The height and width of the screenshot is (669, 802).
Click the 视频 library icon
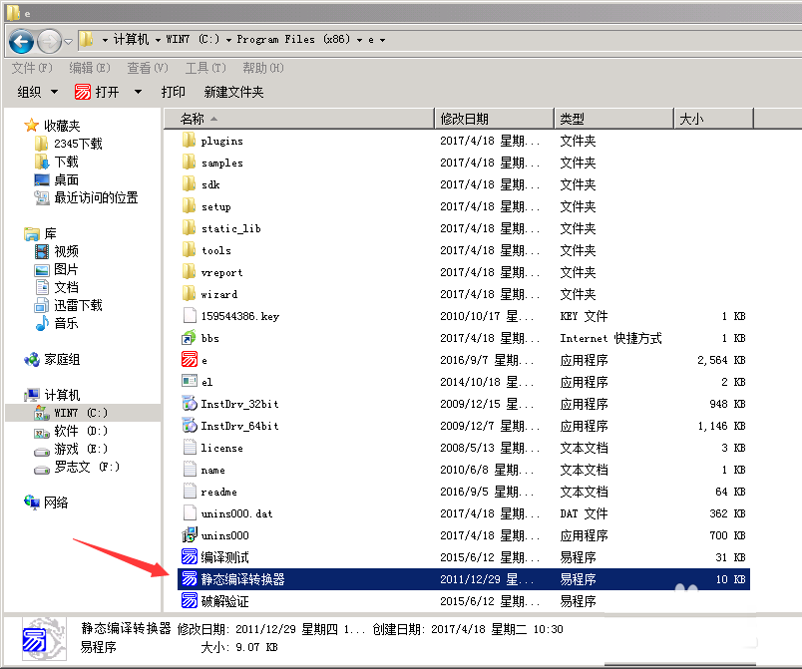pyautogui.click(x=42, y=251)
